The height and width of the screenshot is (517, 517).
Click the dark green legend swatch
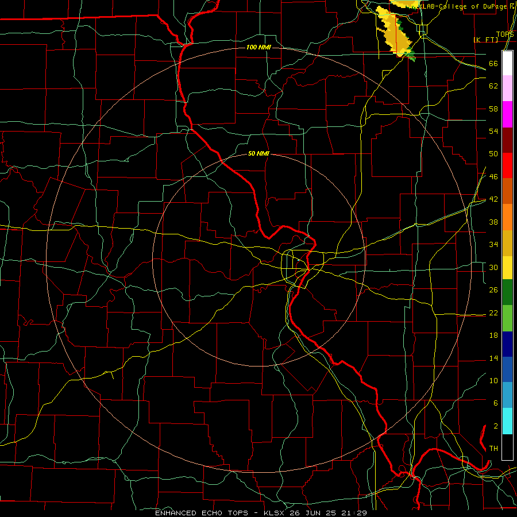[x=507, y=292]
